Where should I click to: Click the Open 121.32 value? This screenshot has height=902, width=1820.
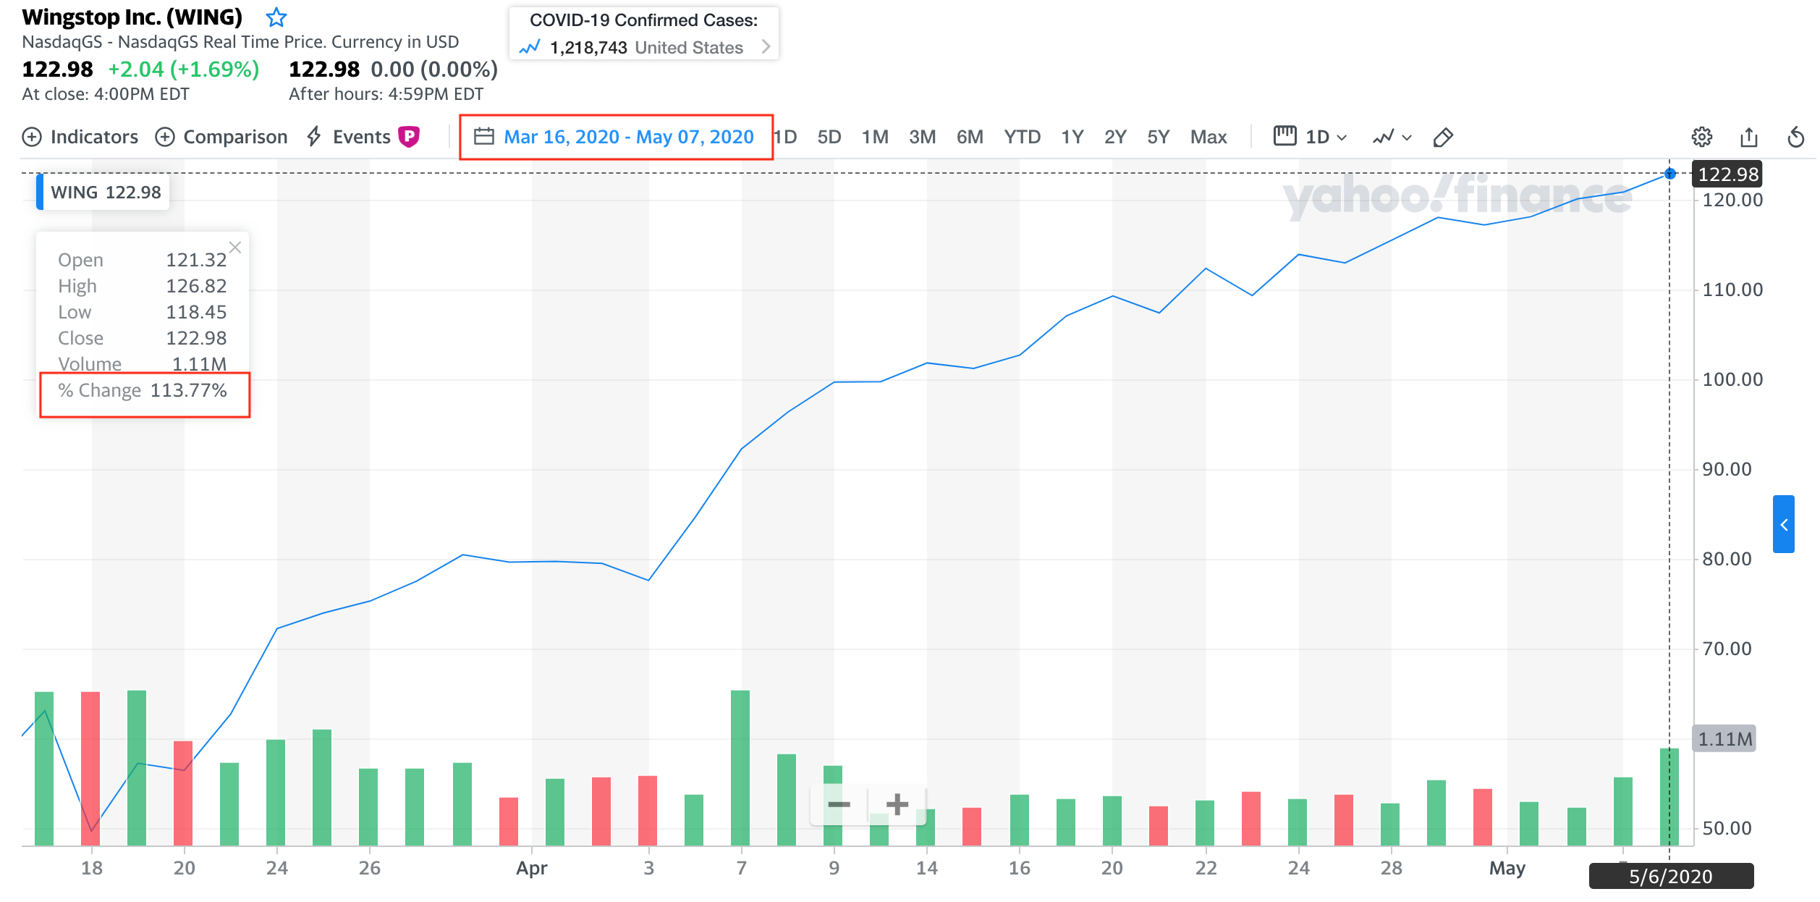tap(196, 260)
